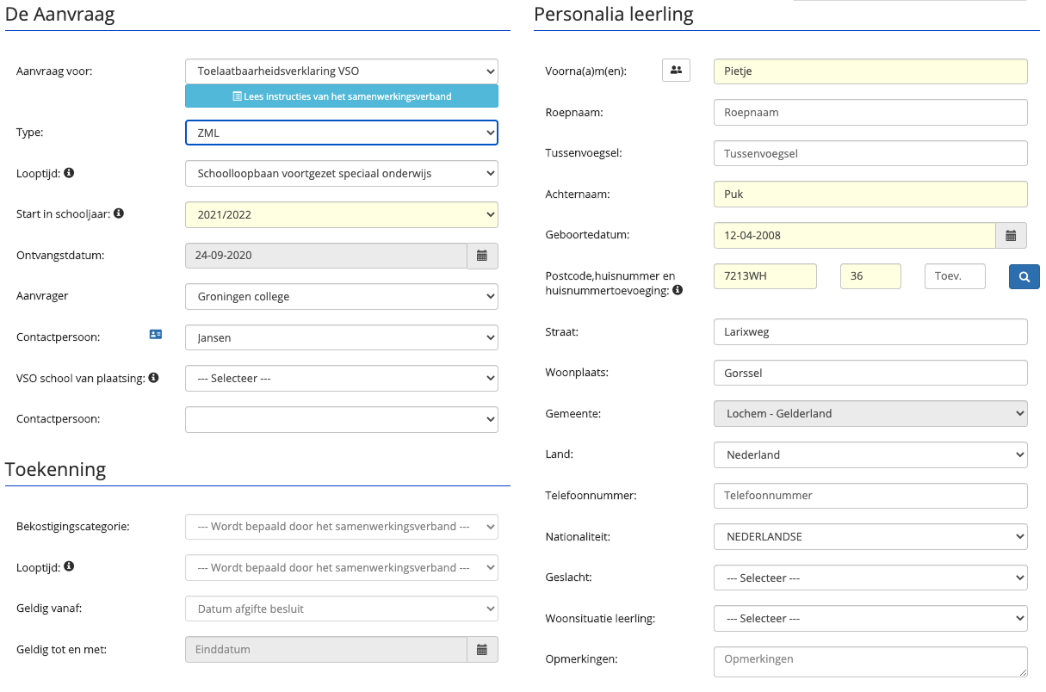1046x692 pixels.
Task: Click the people icon beside Voorna(a)m(en)
Action: 676,71
